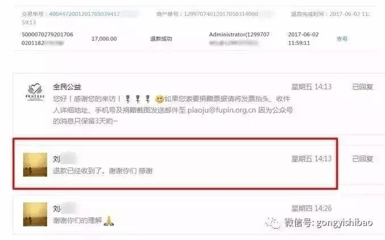Open avatar of 刘 refund received message
This screenshot has width=385, height=240.
pos(35,164)
